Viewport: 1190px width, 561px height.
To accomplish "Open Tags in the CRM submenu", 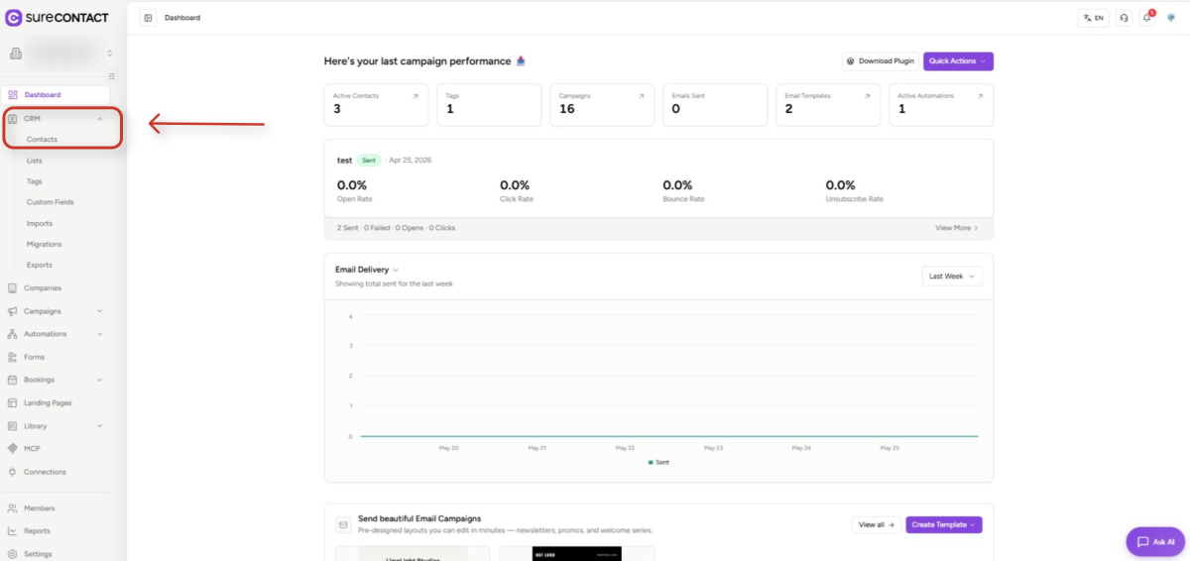I will 35,181.
